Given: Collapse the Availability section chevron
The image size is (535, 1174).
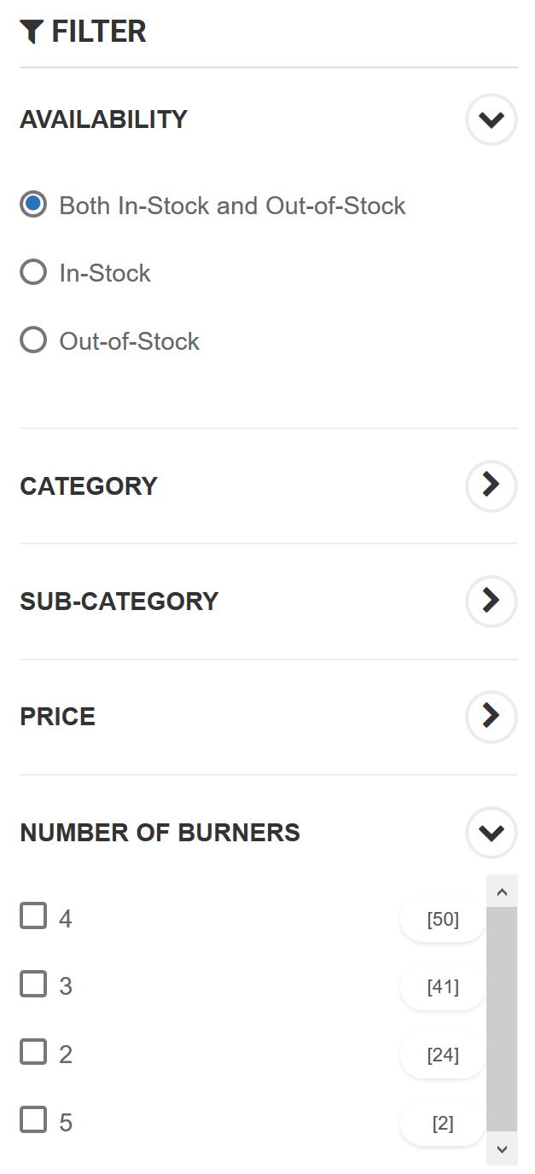Looking at the screenshot, I should pyautogui.click(x=491, y=119).
